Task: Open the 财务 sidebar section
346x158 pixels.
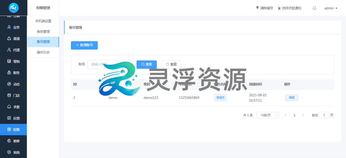Action: point(14,73)
